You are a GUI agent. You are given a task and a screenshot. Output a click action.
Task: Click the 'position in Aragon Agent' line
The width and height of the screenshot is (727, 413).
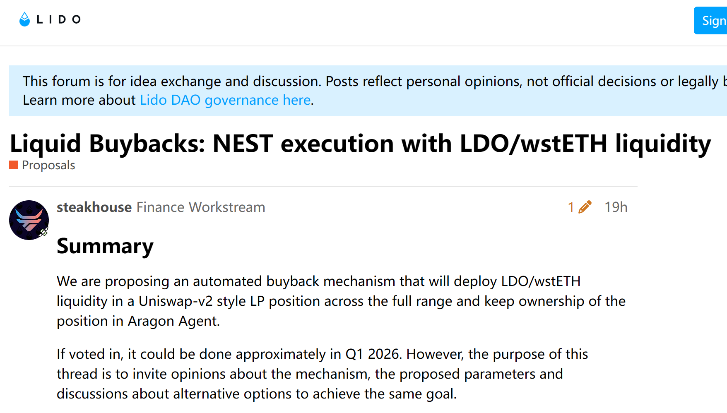[x=138, y=321]
